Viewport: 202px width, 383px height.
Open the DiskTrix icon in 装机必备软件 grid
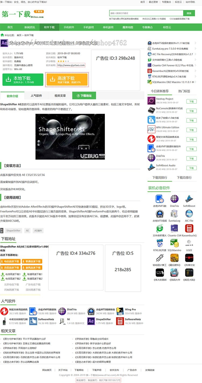(174, 199)
